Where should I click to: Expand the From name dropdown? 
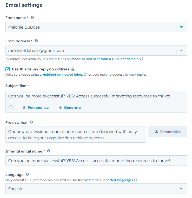(181, 27)
